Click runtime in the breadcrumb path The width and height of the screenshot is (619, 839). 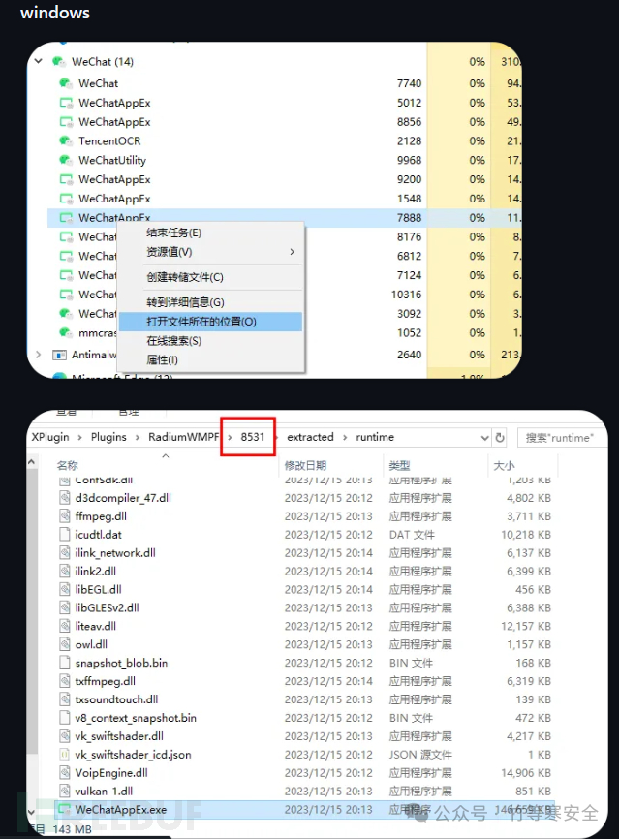(375, 437)
